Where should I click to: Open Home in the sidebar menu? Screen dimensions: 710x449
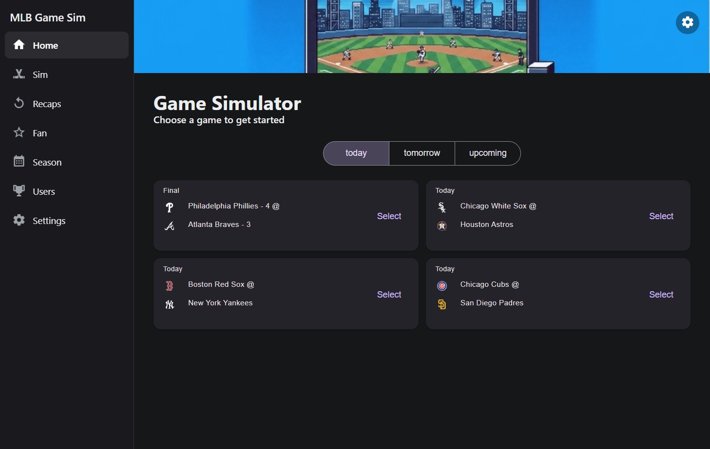click(x=67, y=45)
